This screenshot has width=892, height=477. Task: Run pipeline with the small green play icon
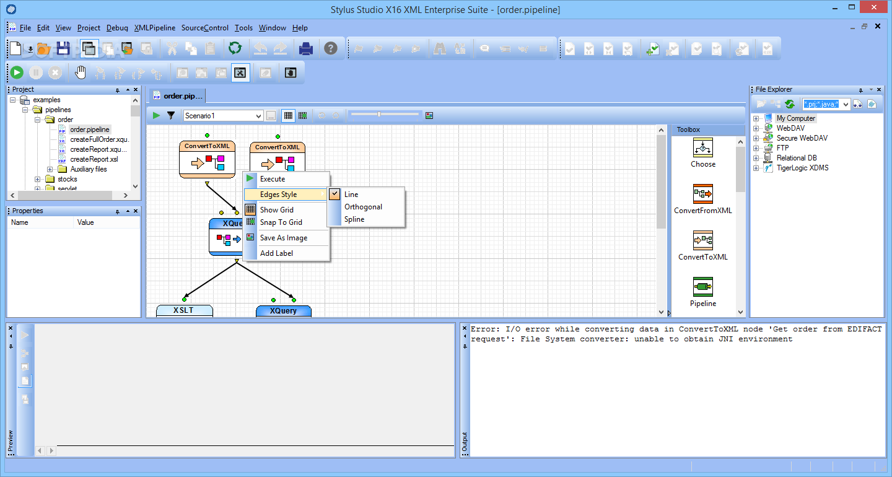coord(156,115)
